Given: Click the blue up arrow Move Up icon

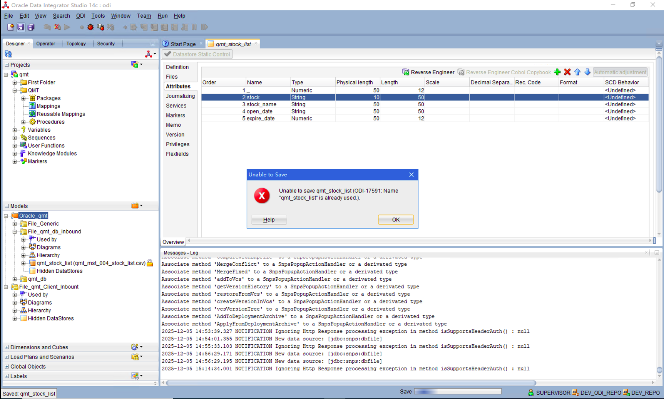Looking at the screenshot, I should 577,72.
